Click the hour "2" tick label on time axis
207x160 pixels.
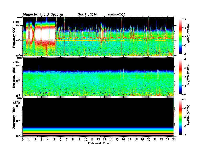tap(35, 139)
